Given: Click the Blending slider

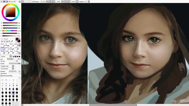Looking at the screenshot, I should (14, 71).
